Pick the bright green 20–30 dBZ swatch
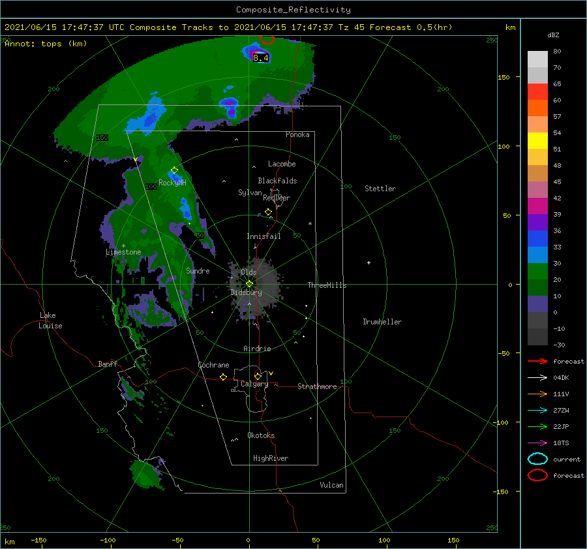The height and width of the screenshot is (549, 587). click(537, 272)
